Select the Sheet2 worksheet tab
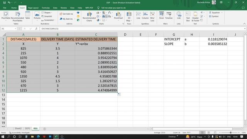 click(18, 129)
